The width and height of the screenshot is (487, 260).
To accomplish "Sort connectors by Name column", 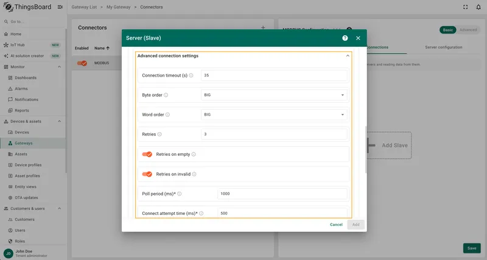I will click(x=102, y=48).
